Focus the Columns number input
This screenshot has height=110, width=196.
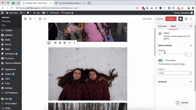(x=188, y=54)
